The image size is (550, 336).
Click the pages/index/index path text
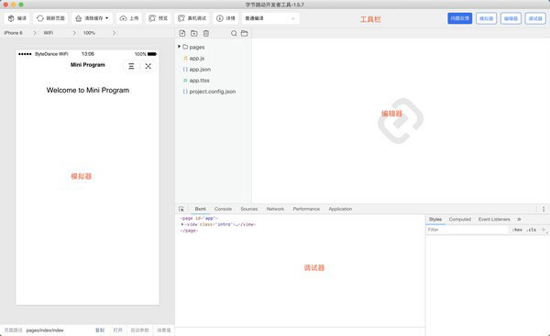45,330
